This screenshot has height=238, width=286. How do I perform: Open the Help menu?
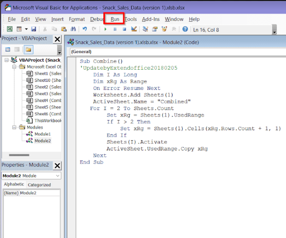(194, 19)
